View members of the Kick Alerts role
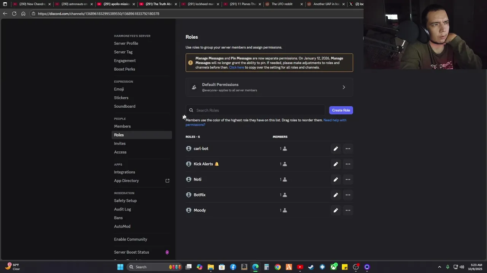 tap(283, 164)
